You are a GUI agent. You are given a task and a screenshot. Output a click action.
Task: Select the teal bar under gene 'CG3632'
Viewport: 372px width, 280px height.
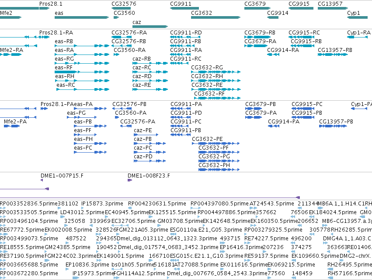click(216, 17)
